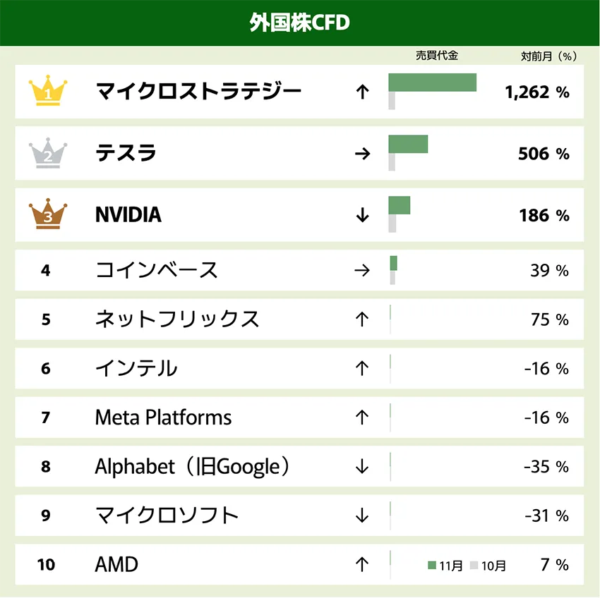Screen dimensions: 600x598
Task: Click the up arrow beside AMD
Action: click(363, 564)
